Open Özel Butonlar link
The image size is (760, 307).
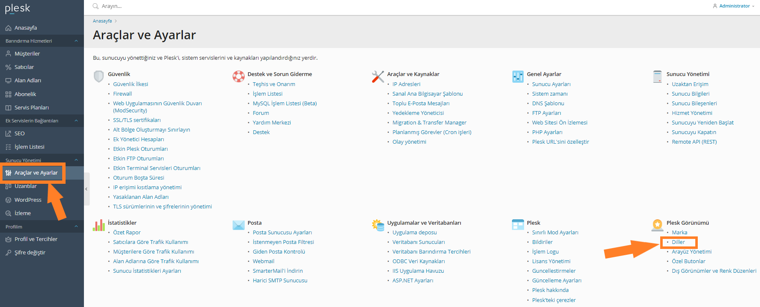(x=689, y=261)
